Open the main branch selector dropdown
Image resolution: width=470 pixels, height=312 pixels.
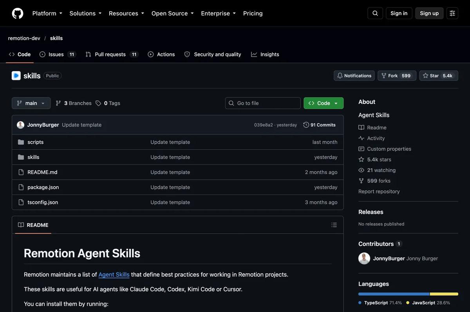pyautogui.click(x=31, y=103)
